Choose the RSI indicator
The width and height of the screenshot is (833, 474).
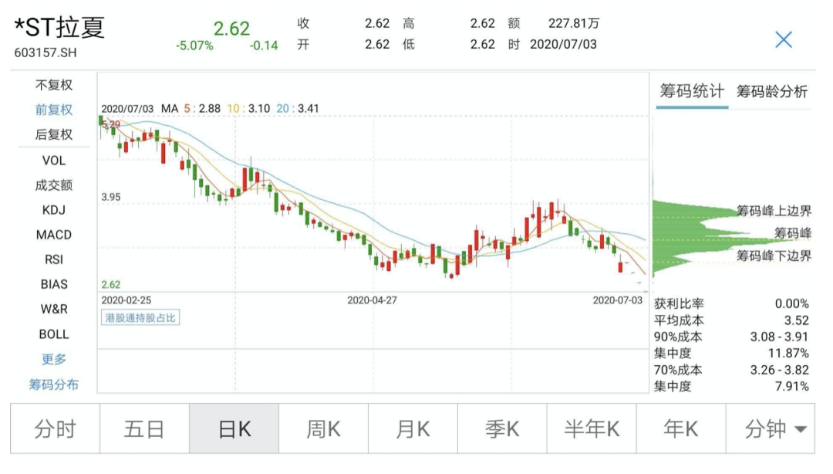pyautogui.click(x=54, y=259)
